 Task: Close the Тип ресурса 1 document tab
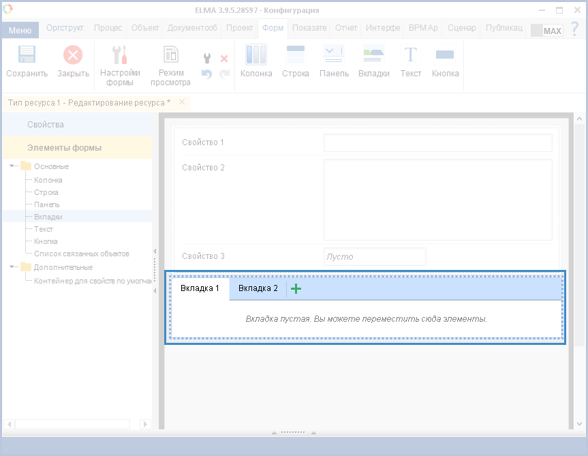tap(182, 102)
